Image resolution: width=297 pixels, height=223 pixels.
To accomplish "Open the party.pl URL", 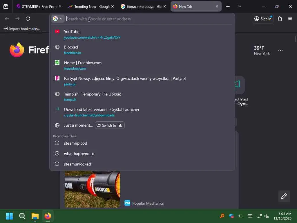I will pyautogui.click(x=70, y=84).
